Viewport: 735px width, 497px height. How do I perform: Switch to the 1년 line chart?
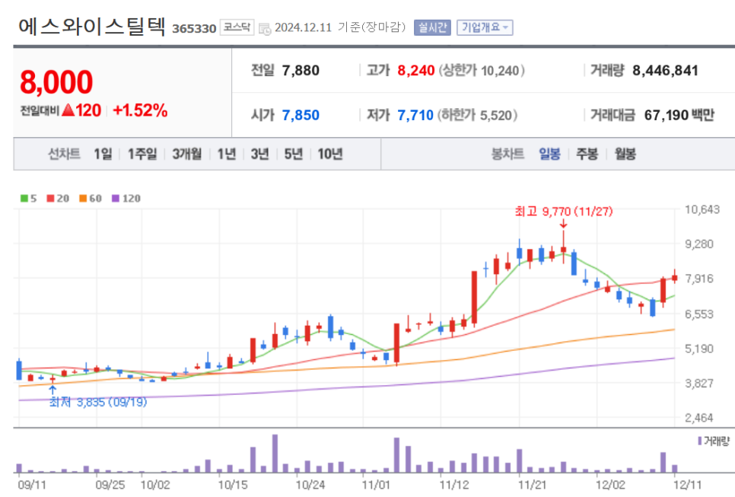click(x=227, y=154)
